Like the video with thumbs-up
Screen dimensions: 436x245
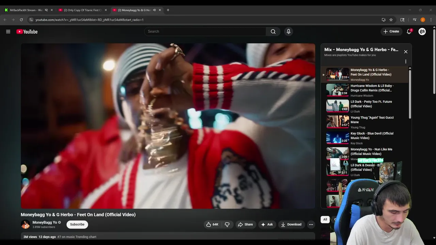point(212,225)
